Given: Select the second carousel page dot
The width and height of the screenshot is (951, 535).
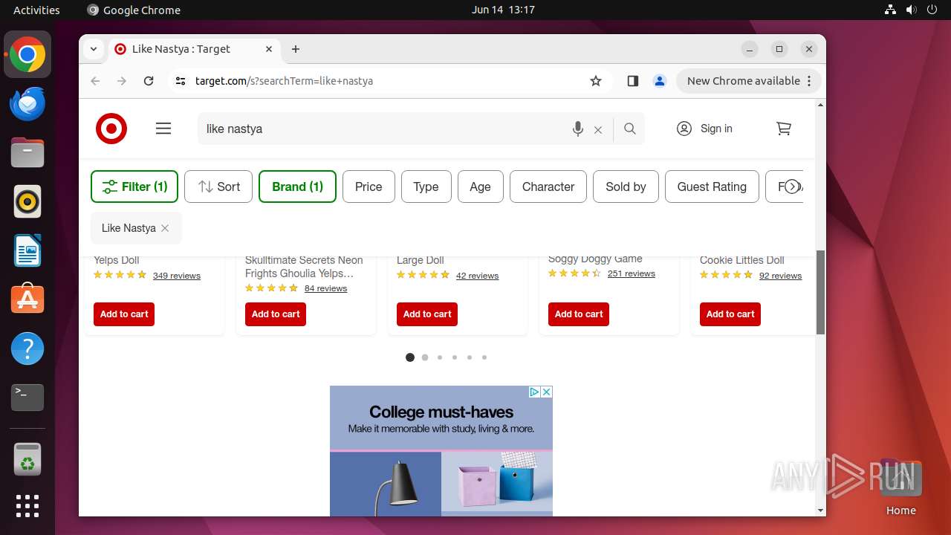Looking at the screenshot, I should coord(425,357).
